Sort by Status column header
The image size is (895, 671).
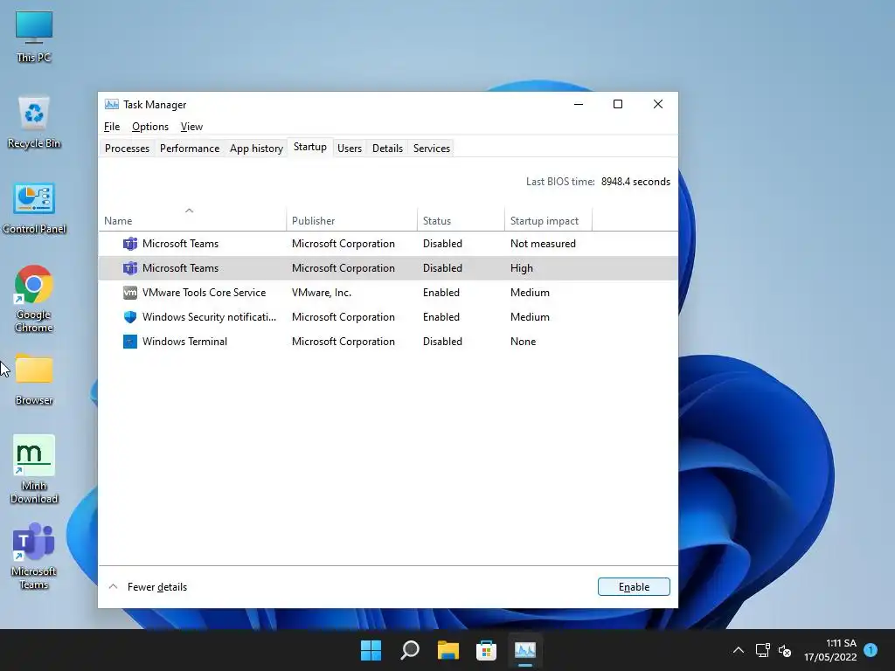pos(461,221)
